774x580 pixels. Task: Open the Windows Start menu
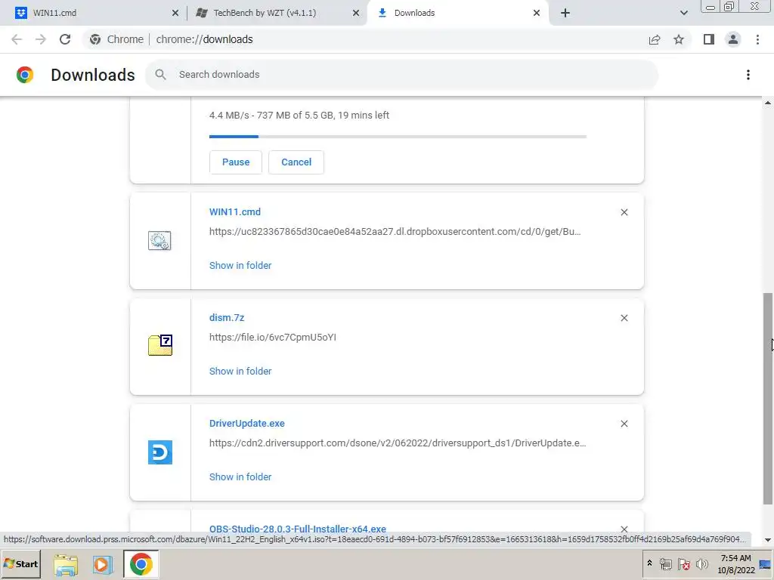pyautogui.click(x=21, y=564)
